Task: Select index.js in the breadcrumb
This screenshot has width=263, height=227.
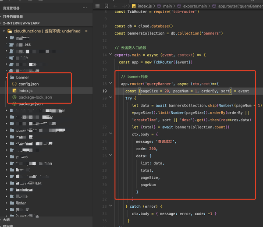Action: (145, 6)
